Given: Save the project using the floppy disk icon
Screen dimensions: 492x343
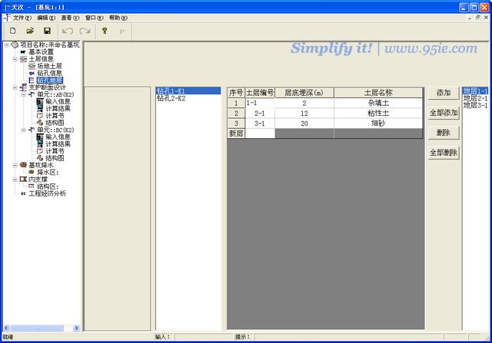Looking at the screenshot, I should [46, 31].
